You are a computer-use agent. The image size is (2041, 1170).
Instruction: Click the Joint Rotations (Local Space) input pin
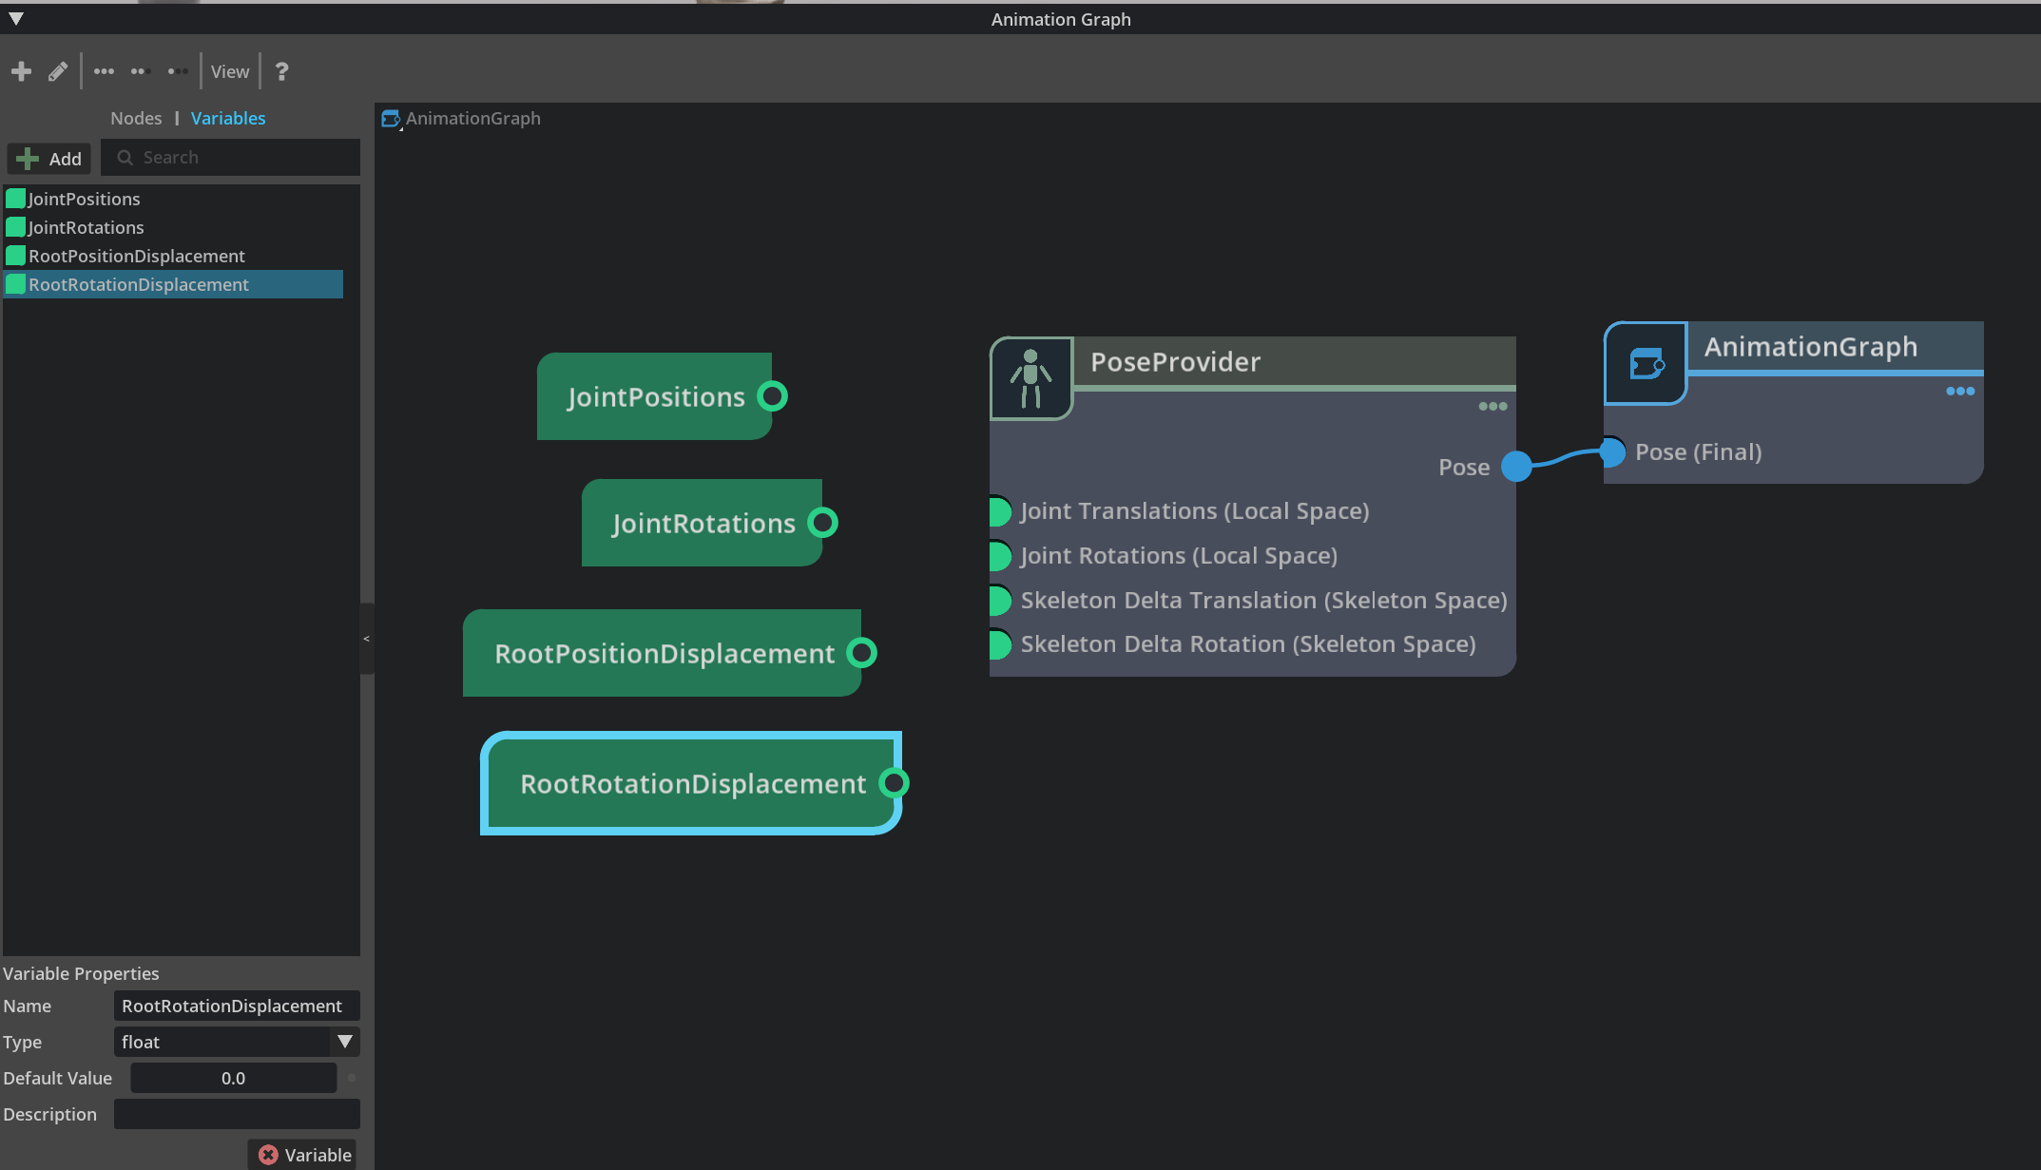(x=999, y=556)
